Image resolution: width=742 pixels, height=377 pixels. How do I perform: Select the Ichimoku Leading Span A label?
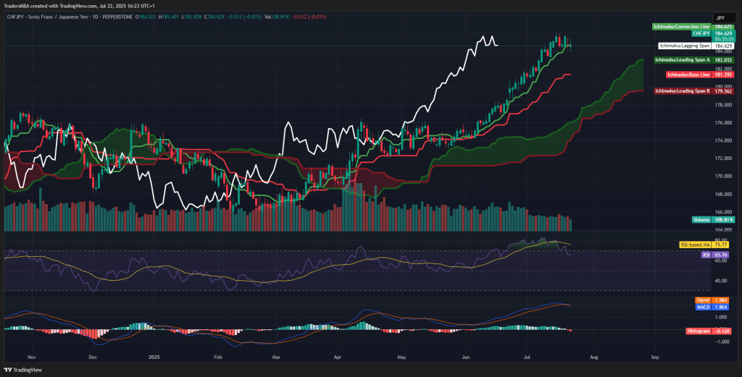click(681, 59)
